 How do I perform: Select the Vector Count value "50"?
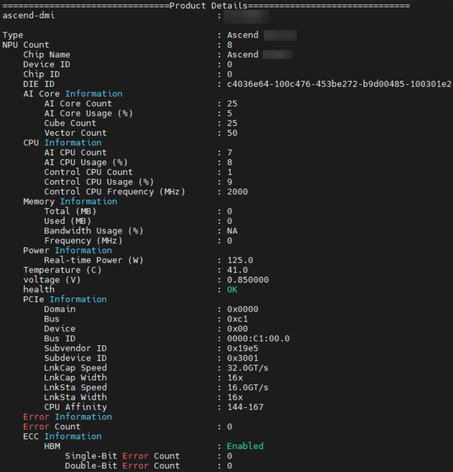232,133
